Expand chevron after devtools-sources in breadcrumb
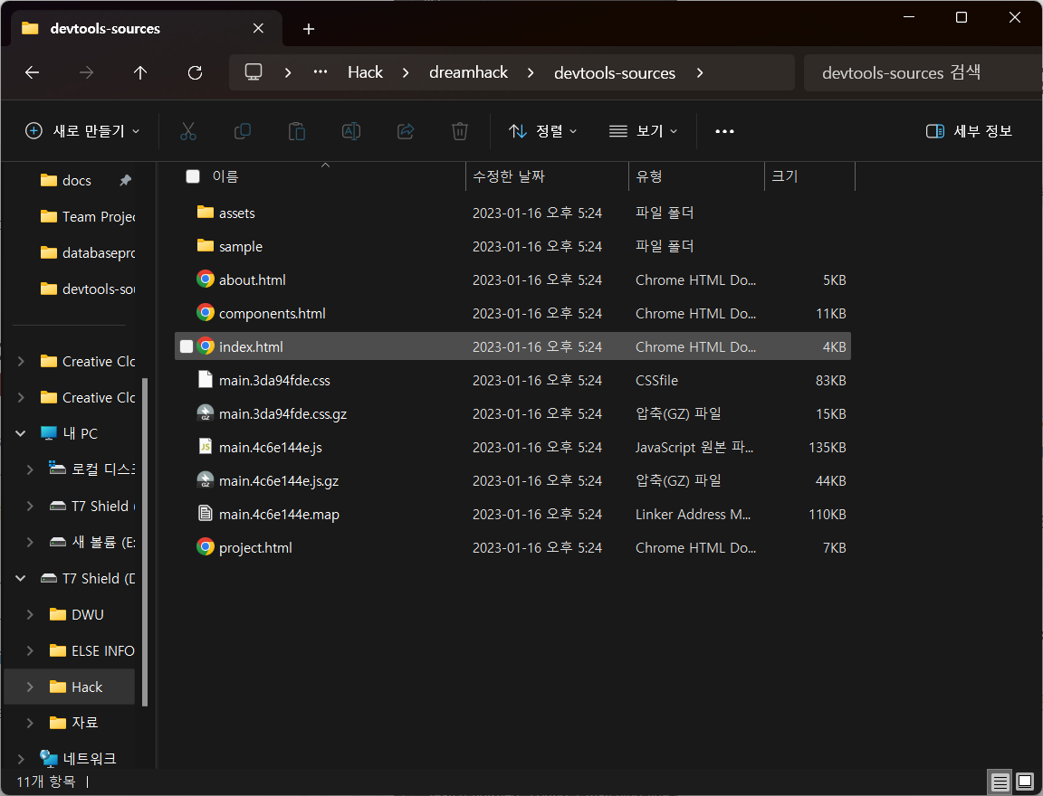The image size is (1043, 796). pyautogui.click(x=700, y=72)
